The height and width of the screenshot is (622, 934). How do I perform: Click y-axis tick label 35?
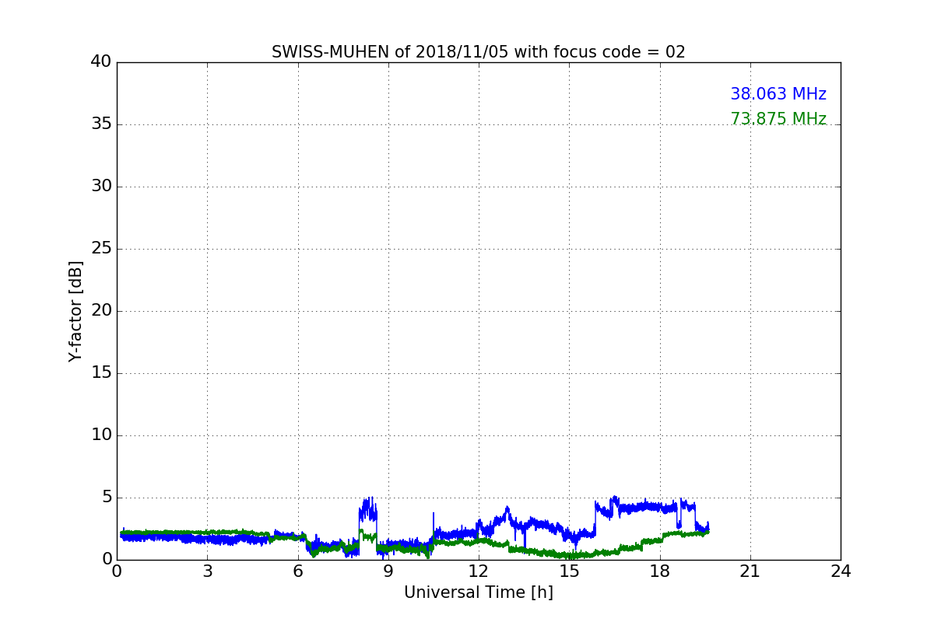tap(101, 124)
